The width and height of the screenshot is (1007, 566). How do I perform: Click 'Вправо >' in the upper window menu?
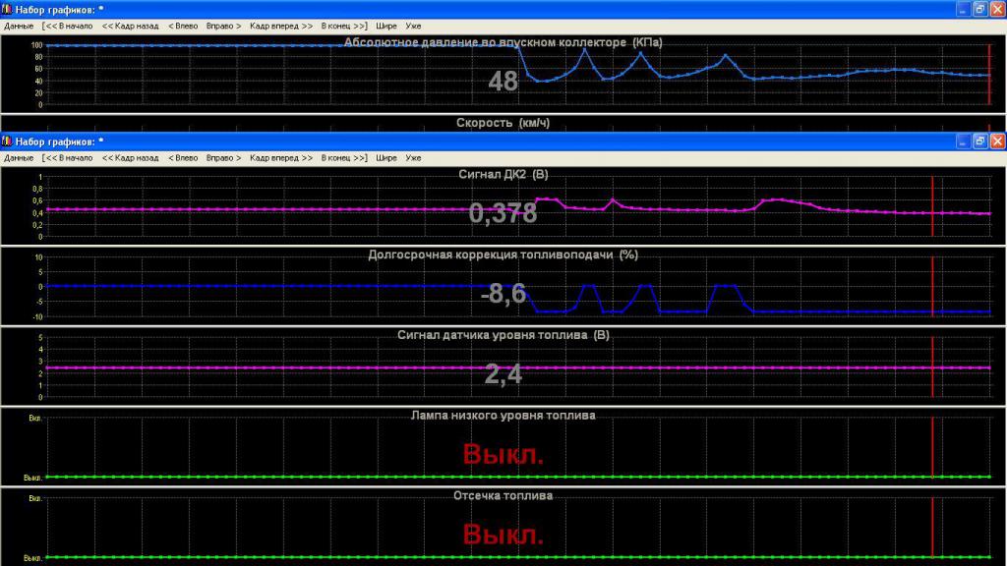[223, 26]
